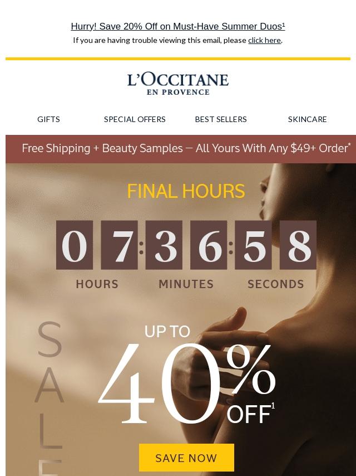Click the minutes countdown digit '6'
Viewport: 356px width, 476px height.
(x=209, y=245)
